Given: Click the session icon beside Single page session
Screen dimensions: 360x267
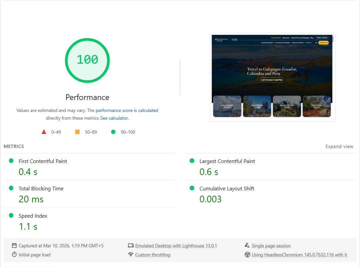Looking at the screenshot, I should point(247,245).
